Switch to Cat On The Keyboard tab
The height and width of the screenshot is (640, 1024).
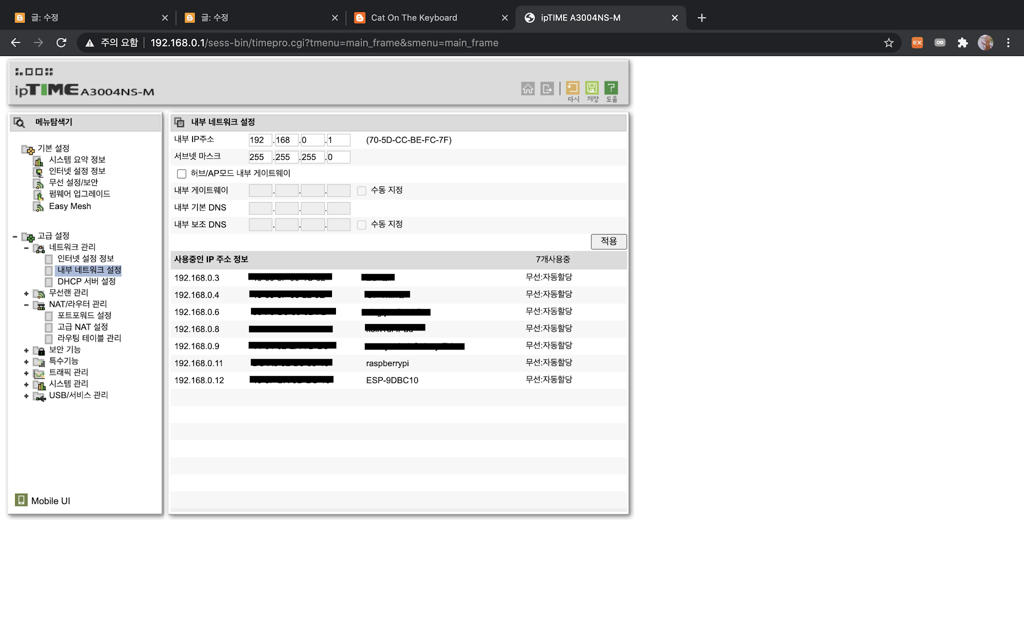414,18
